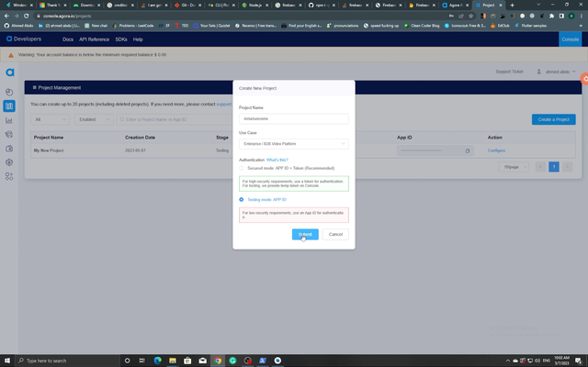Click the Developers logo link
588x367 pixels.
(x=24, y=39)
